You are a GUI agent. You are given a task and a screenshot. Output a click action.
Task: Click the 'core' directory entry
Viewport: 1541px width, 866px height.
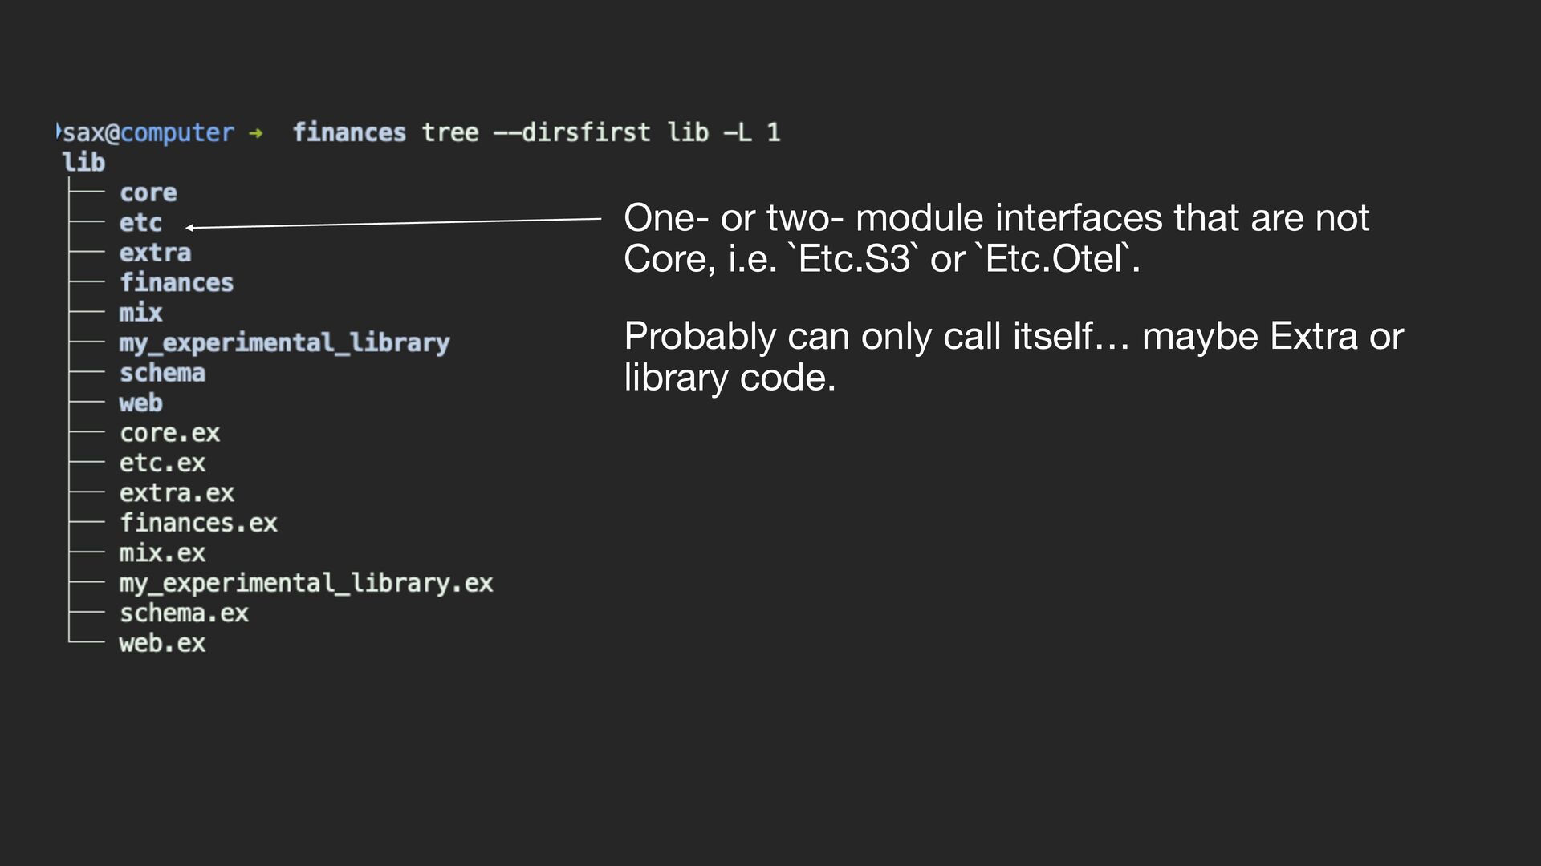(x=148, y=192)
